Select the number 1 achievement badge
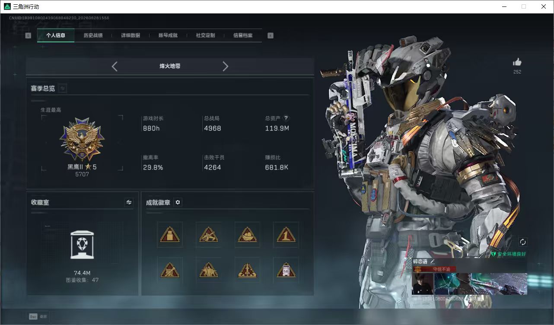Viewport: 554px width, 325px height. point(286,235)
